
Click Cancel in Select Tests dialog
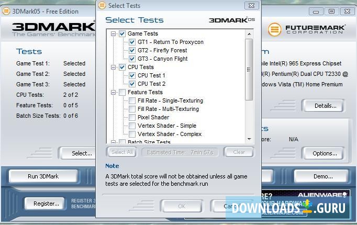(232, 206)
